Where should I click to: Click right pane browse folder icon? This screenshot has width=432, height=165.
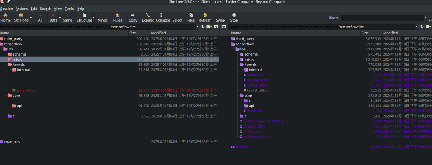coord(429,27)
